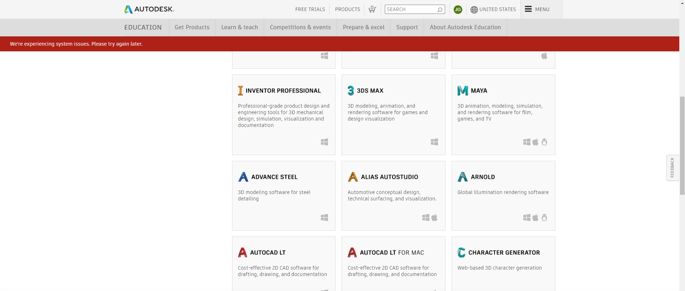
Task: Click Apple icon on Maya card
Action: [535, 142]
